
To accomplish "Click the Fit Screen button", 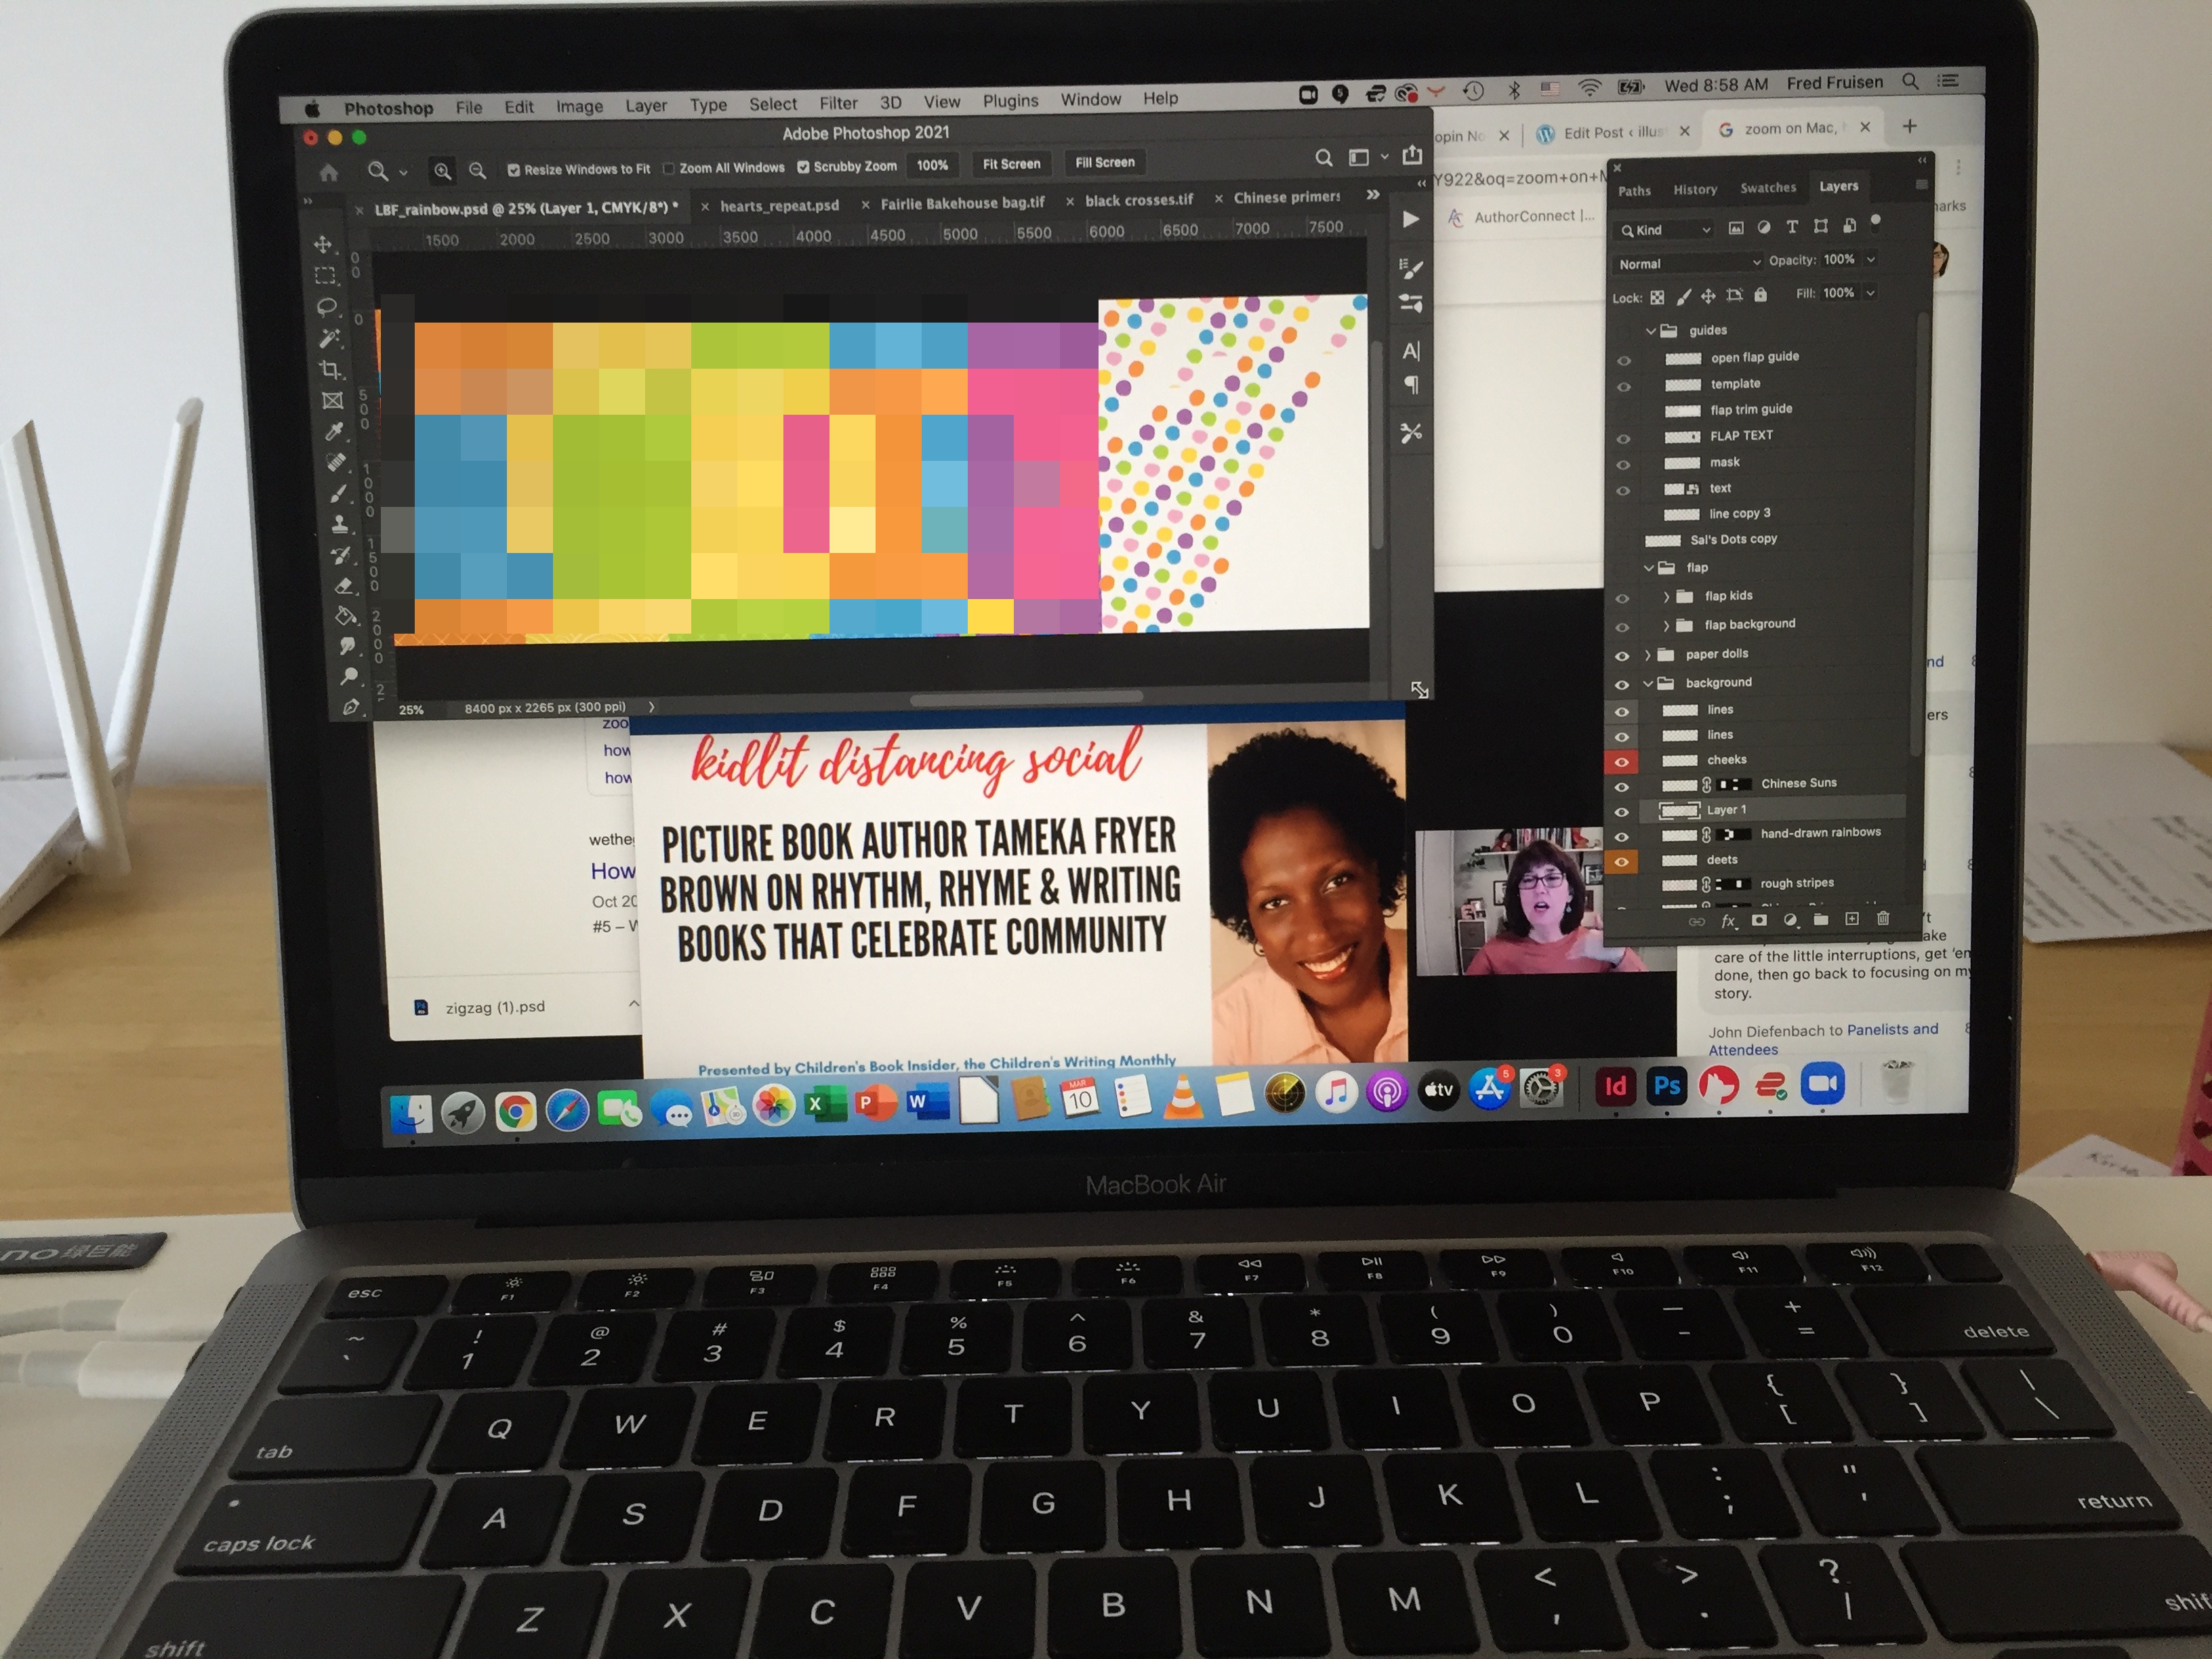I will (1011, 164).
